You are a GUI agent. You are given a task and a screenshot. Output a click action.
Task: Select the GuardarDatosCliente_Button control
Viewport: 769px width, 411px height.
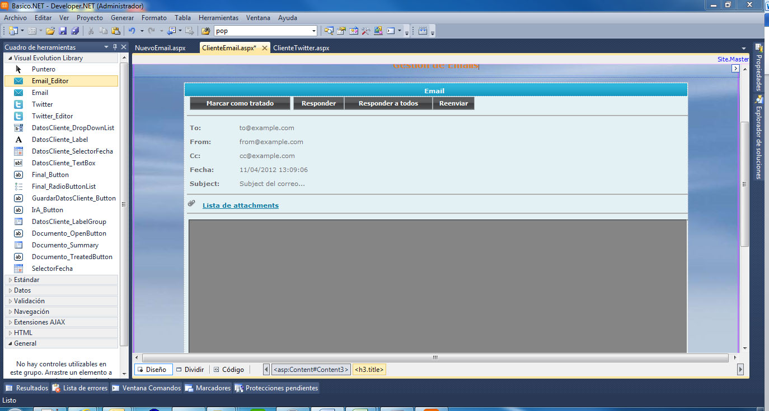click(61, 198)
